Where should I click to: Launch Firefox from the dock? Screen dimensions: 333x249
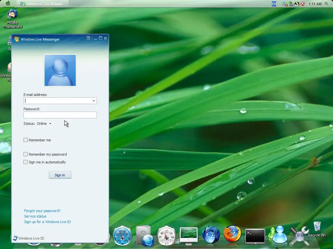[232, 234]
